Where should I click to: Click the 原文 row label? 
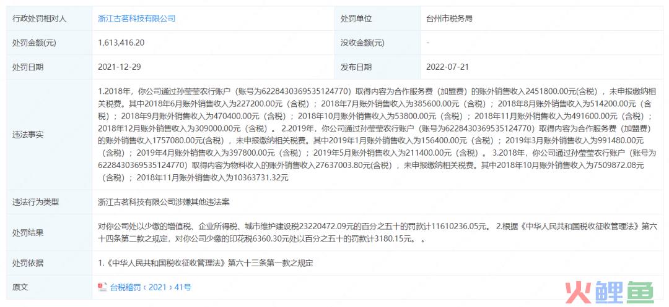20,287
